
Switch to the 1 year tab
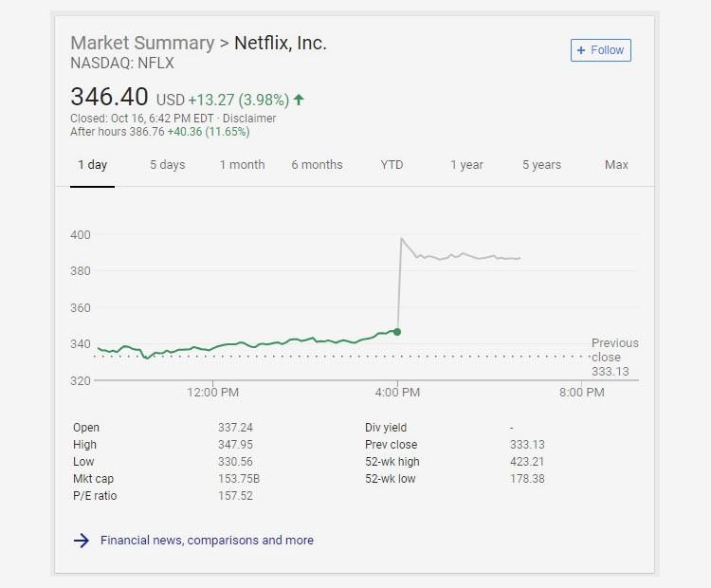pos(466,165)
